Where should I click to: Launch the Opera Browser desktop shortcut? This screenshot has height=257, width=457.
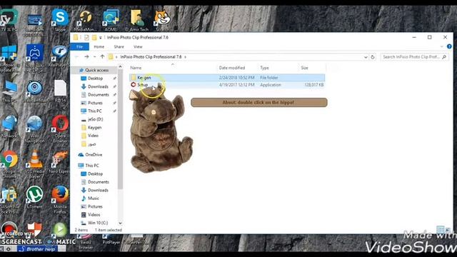60,128
